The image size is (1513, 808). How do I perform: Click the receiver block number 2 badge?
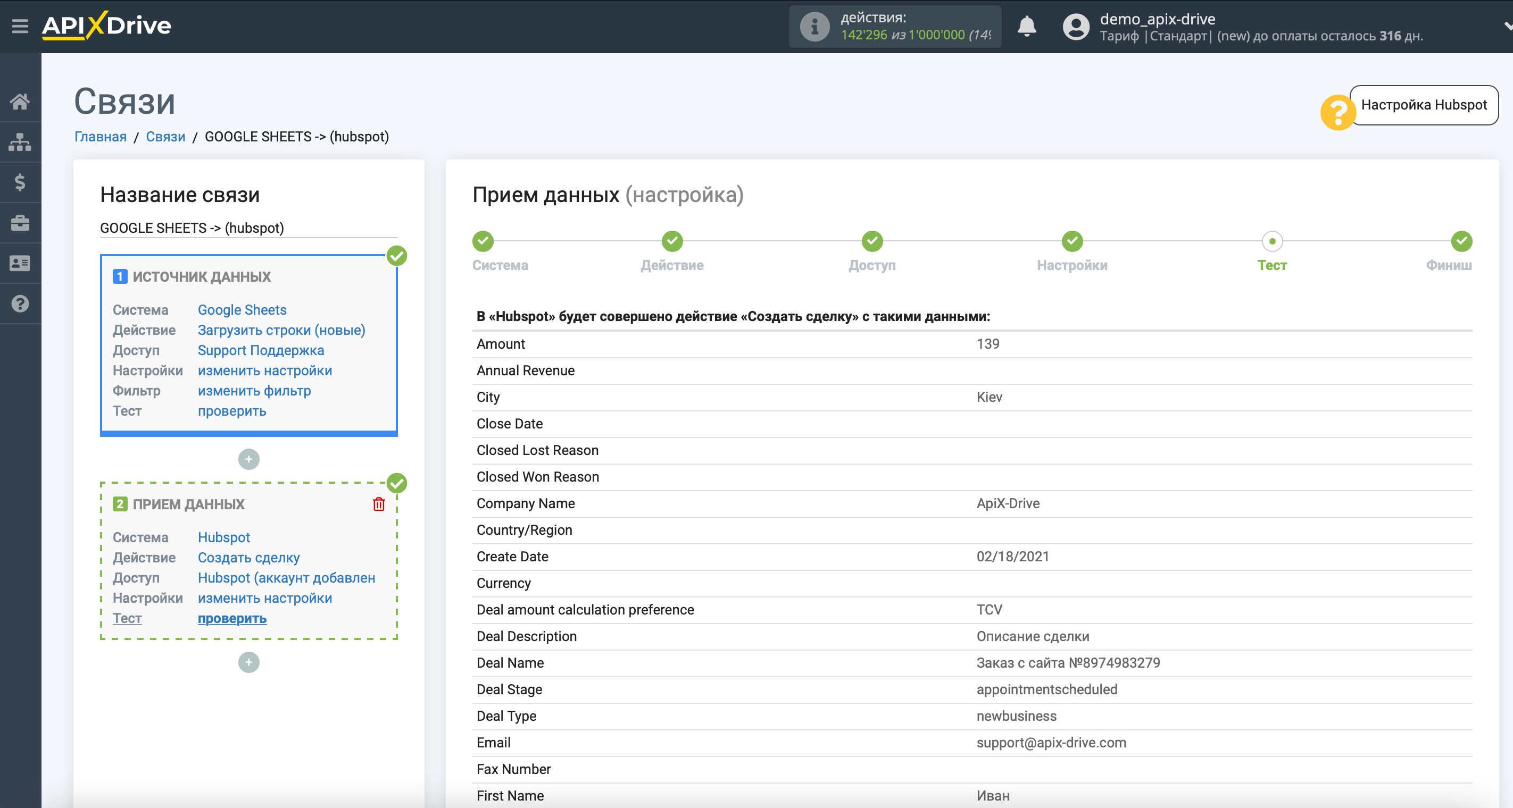[x=120, y=504]
